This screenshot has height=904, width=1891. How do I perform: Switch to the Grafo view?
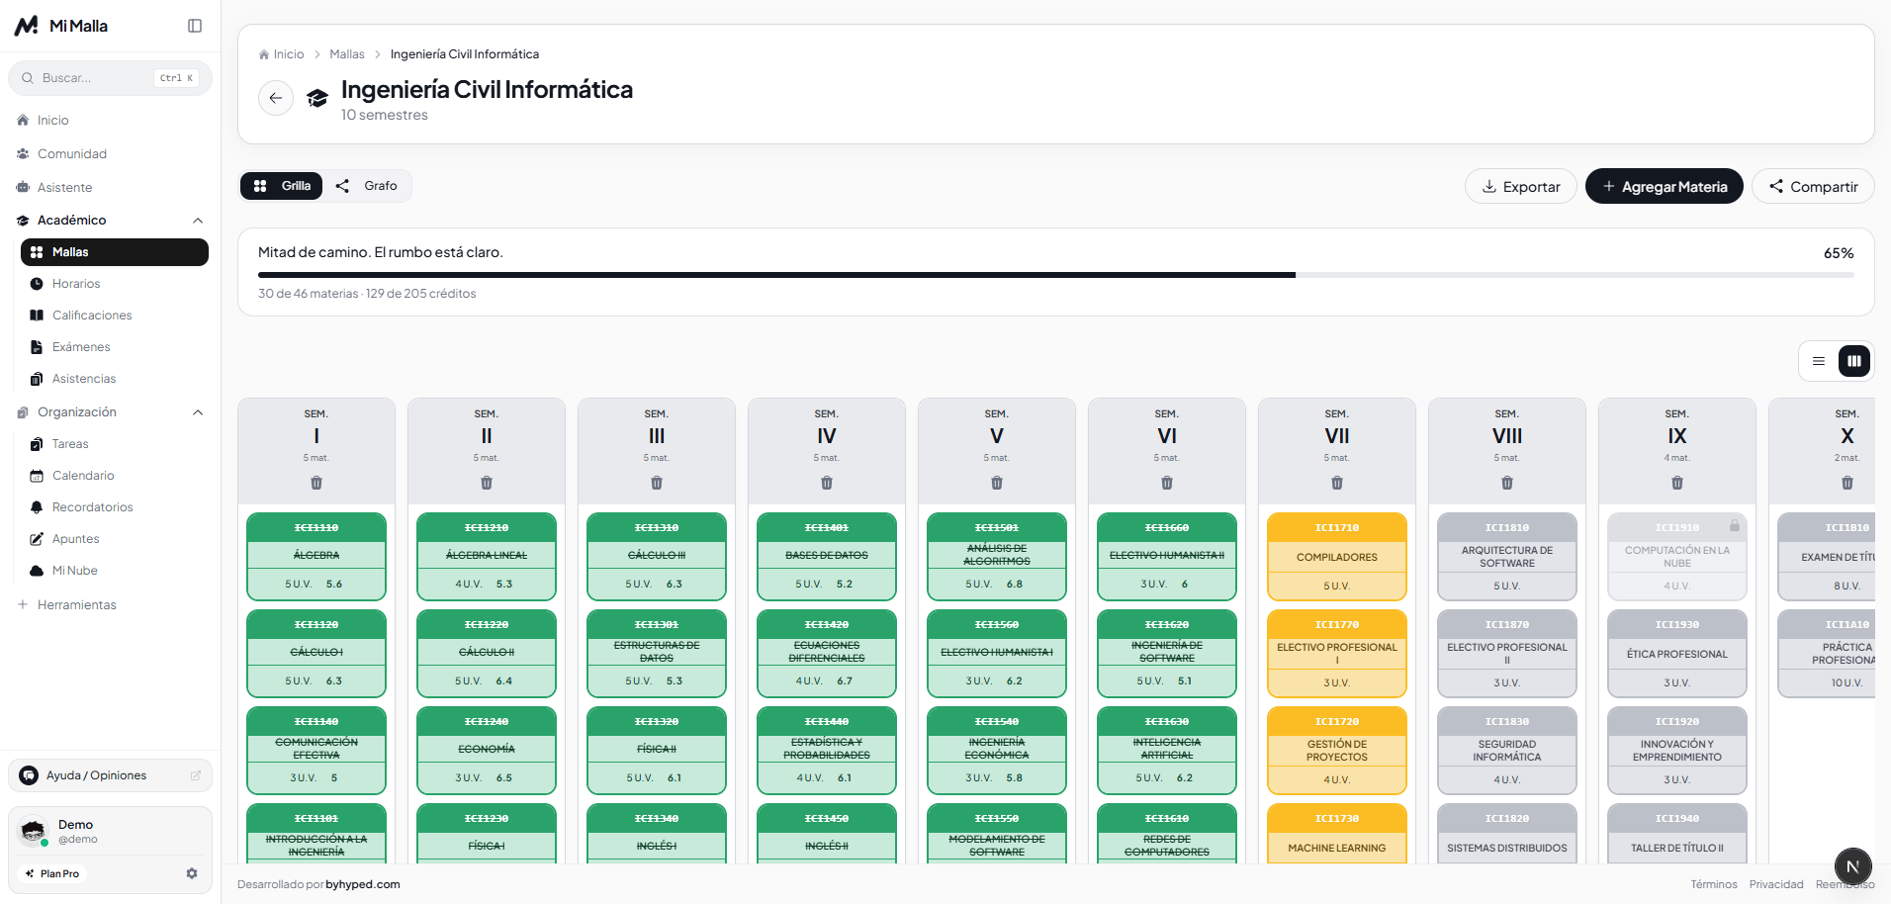click(367, 186)
